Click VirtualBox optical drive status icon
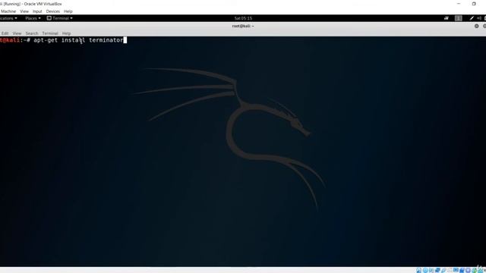 coord(425,270)
